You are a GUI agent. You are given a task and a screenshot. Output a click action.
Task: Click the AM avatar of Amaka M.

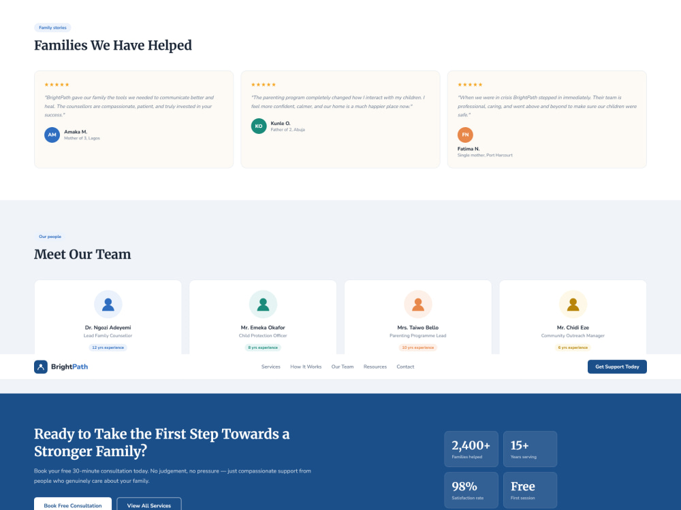tap(52, 135)
